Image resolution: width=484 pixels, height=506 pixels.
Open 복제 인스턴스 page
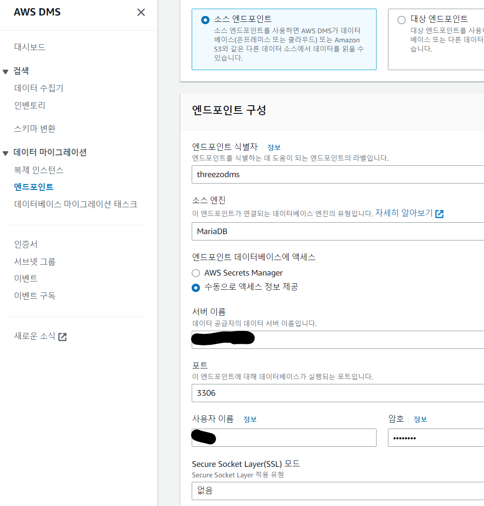point(39,170)
